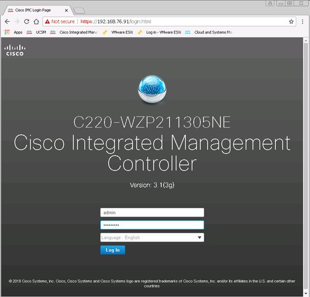Reload the Cisco IMC login page
The height and width of the screenshot is (297, 310).
point(27,21)
